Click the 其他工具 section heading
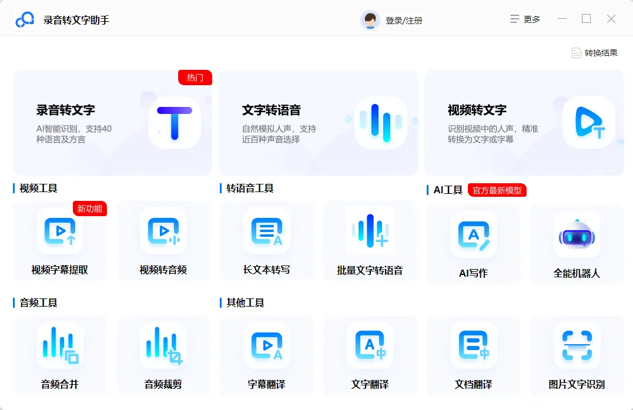The height and width of the screenshot is (410, 633). [x=245, y=303]
